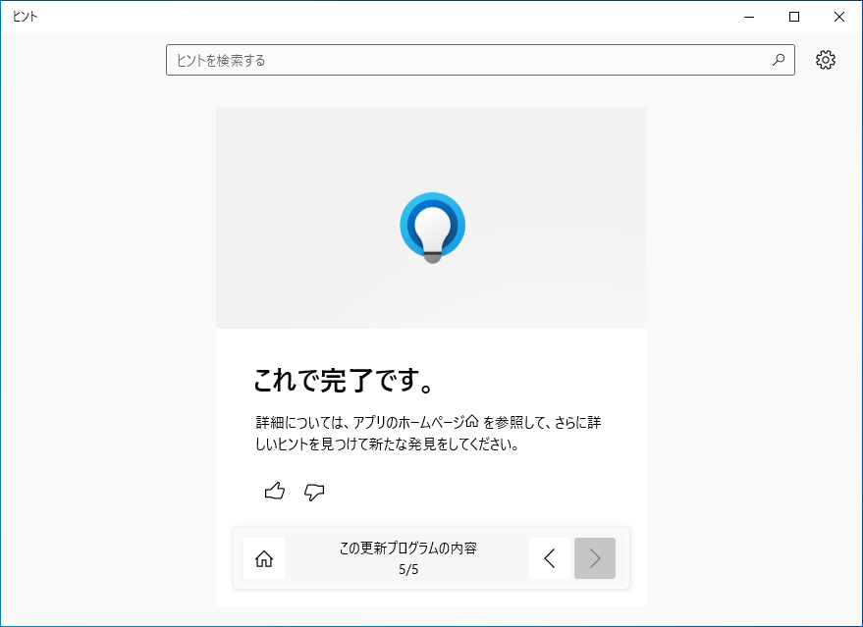Viewport: 863px width, 627px height.
Task: Close the ヒント window
Action: point(839,17)
